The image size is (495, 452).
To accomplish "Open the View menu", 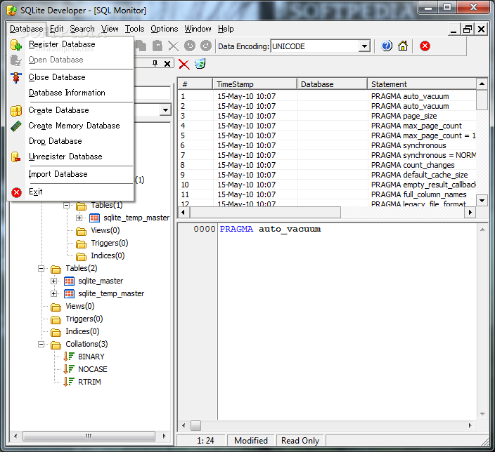I will coord(110,29).
